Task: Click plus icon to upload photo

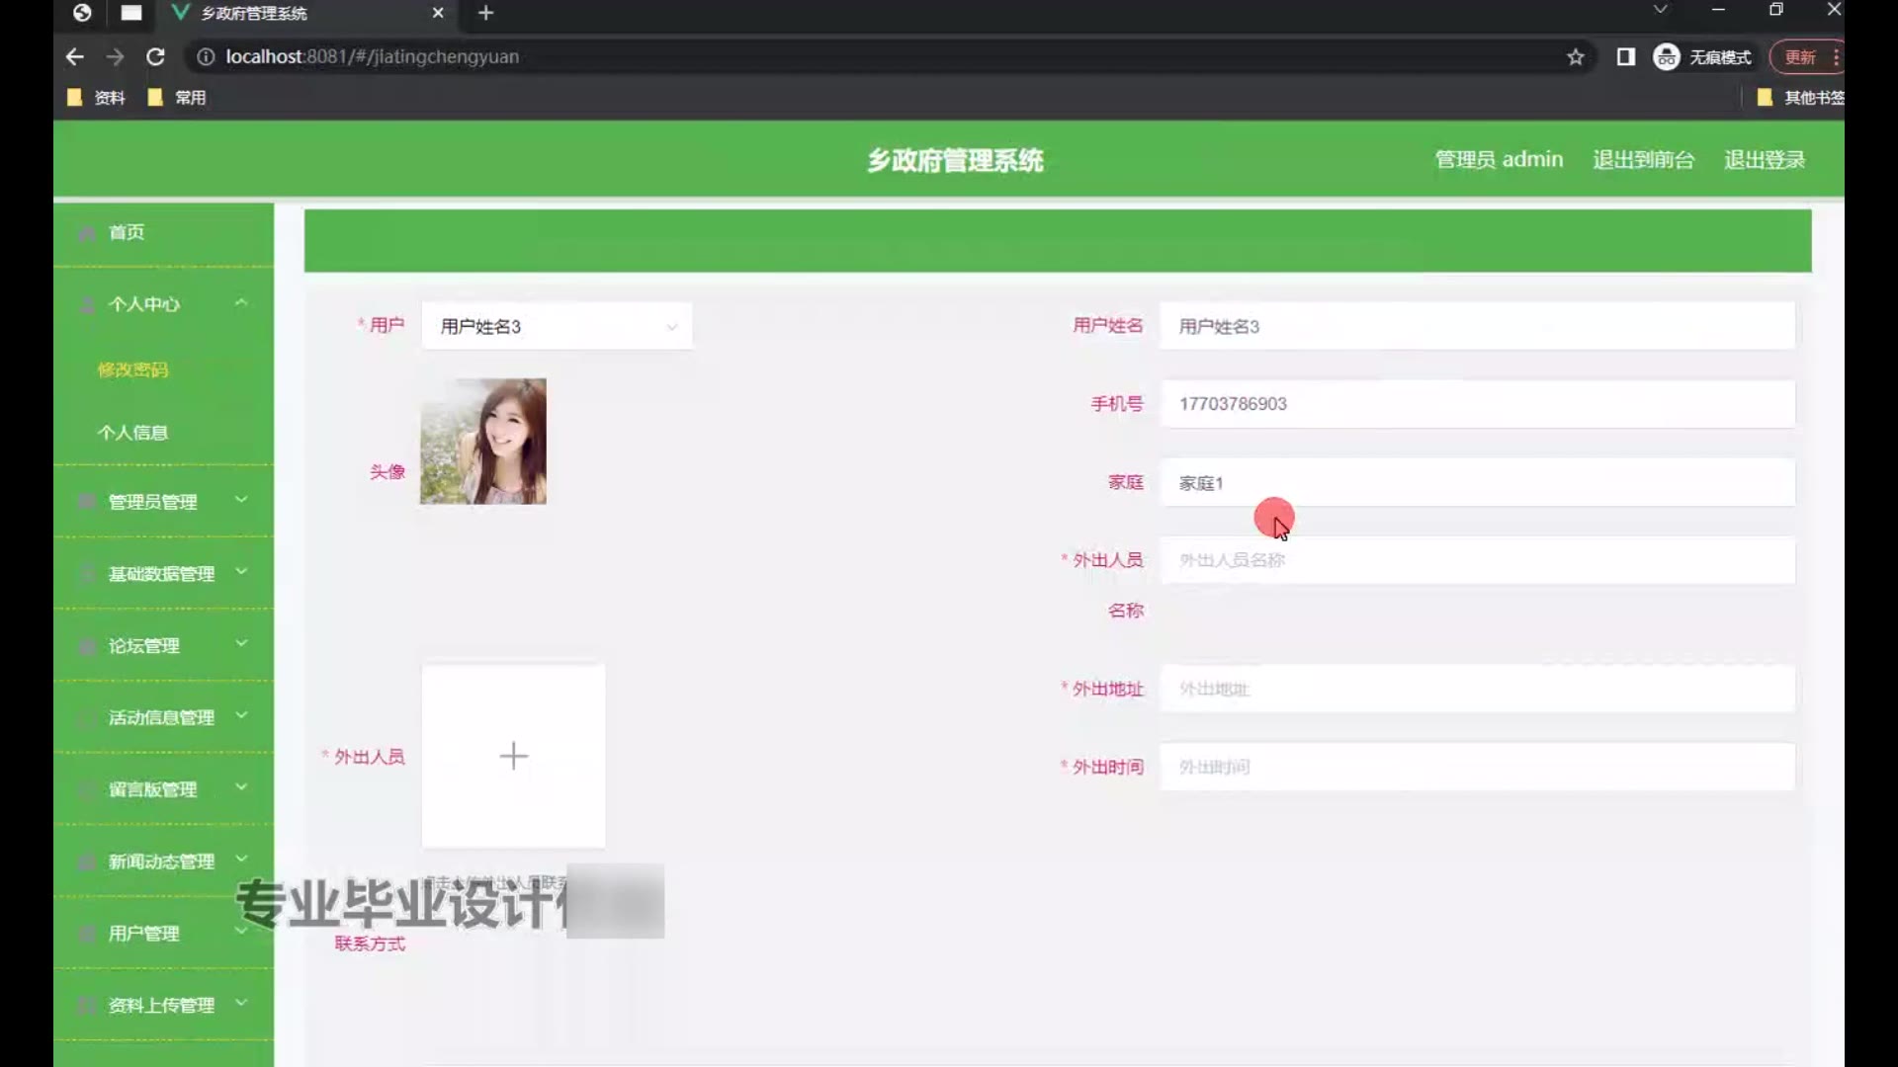Action: pyautogui.click(x=513, y=756)
